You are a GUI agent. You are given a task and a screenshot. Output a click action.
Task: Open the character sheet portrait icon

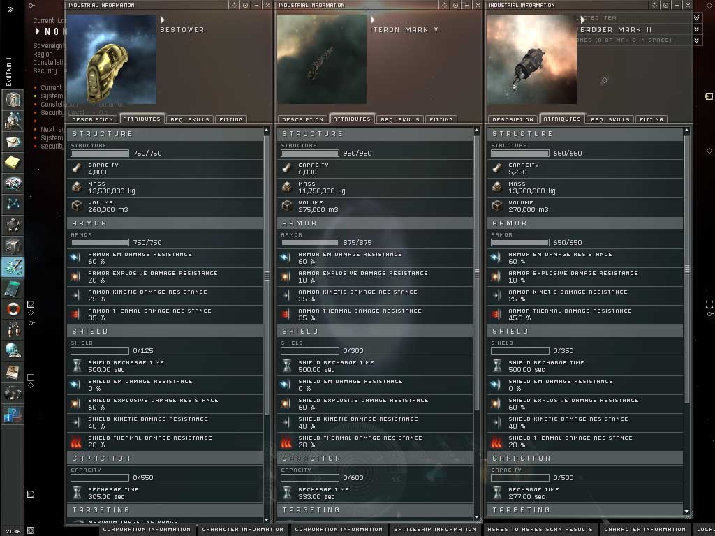click(x=13, y=99)
